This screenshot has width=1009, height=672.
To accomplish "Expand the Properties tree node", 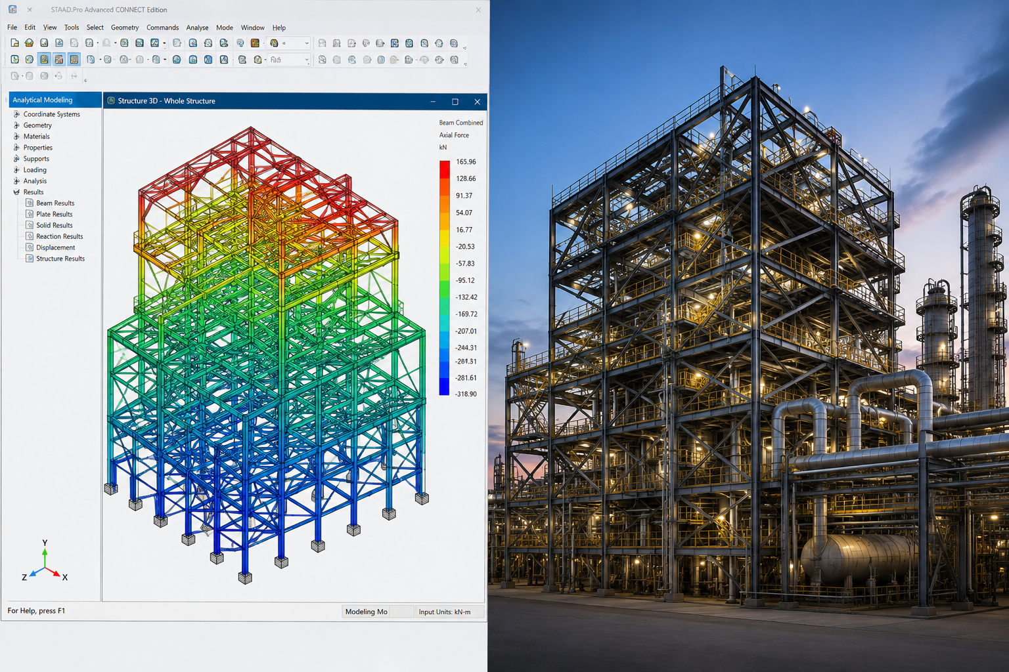I will tap(16, 148).
